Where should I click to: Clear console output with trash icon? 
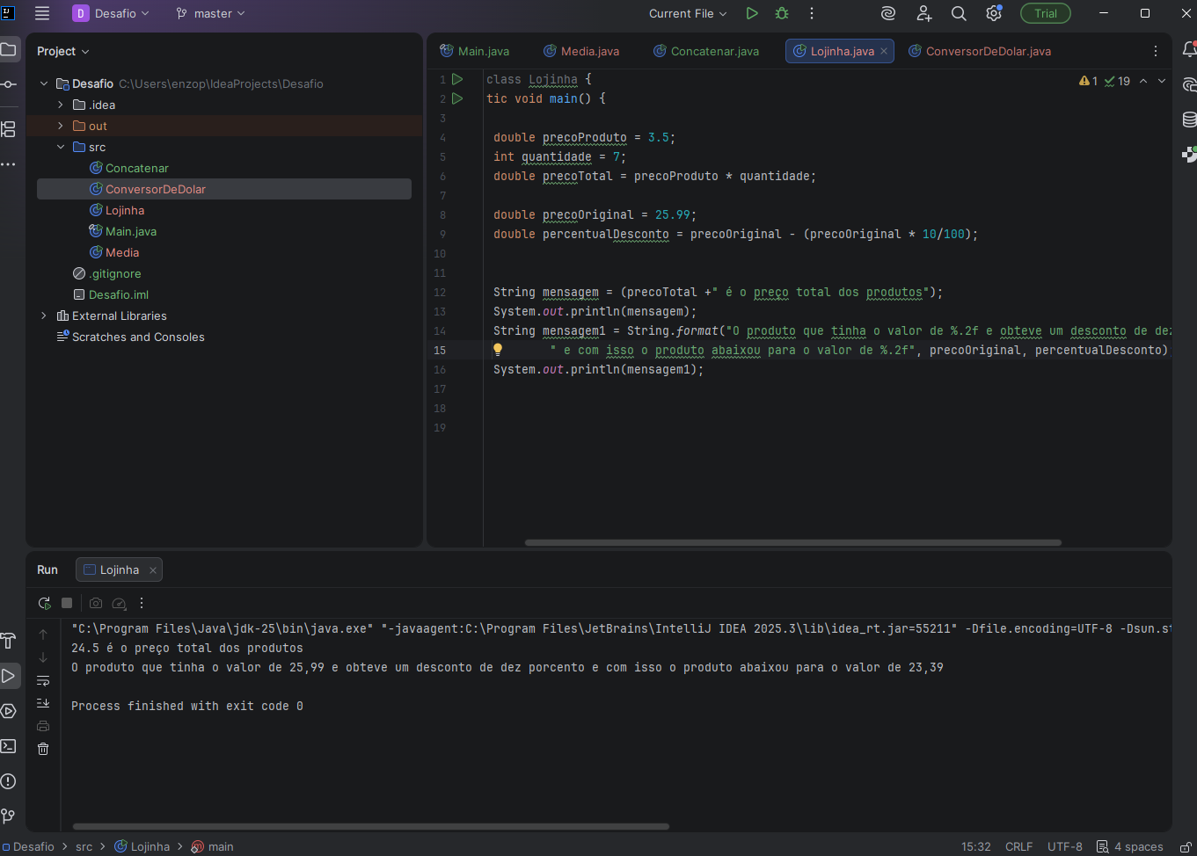(x=43, y=749)
